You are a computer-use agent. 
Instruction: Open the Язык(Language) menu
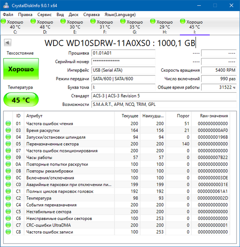120,15
